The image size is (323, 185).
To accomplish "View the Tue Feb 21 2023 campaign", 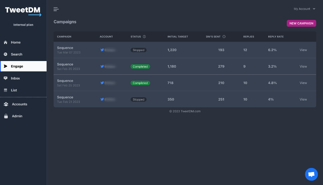I will (303, 100).
